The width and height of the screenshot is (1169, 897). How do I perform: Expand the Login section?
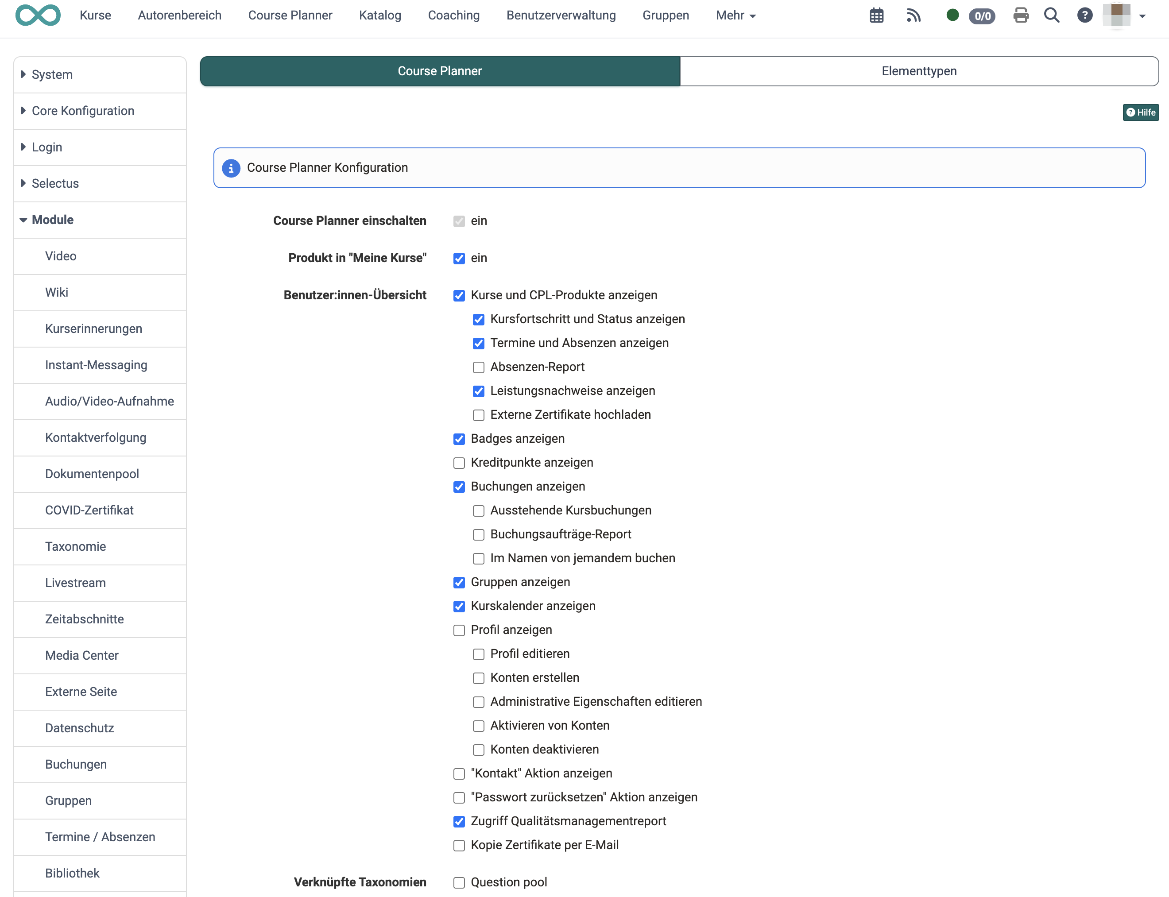click(100, 147)
